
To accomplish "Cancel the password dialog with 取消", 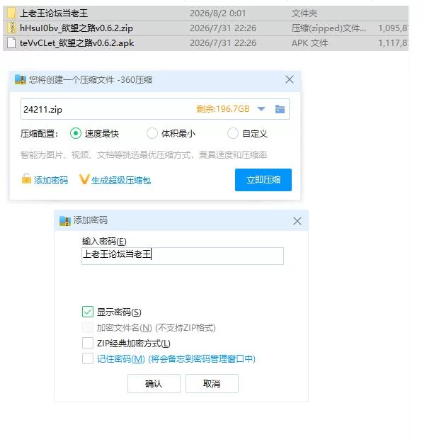I will (x=212, y=383).
